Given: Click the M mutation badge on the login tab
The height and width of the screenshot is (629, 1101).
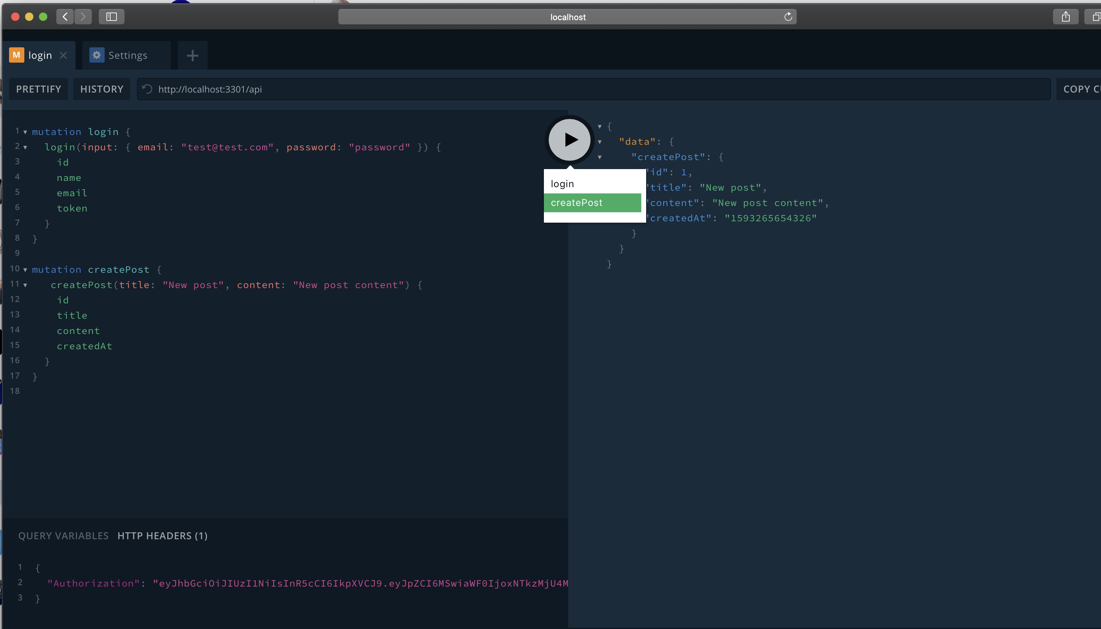Looking at the screenshot, I should tap(16, 55).
